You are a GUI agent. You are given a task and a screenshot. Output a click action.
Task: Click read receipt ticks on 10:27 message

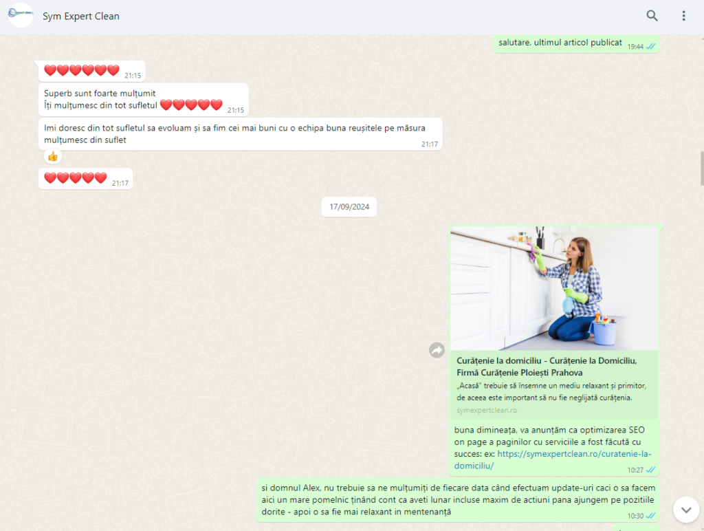coord(650,470)
